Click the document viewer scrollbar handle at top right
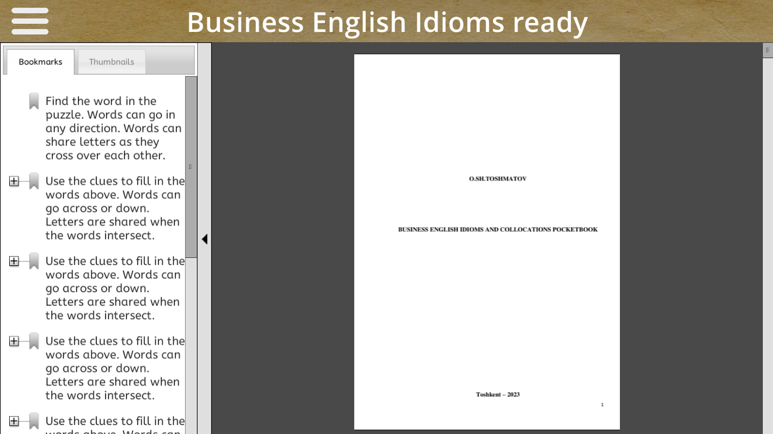 tap(768, 50)
